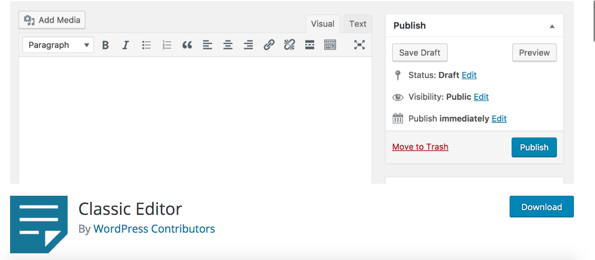The image size is (595, 260).
Task: Click the Download button
Action: point(542,207)
